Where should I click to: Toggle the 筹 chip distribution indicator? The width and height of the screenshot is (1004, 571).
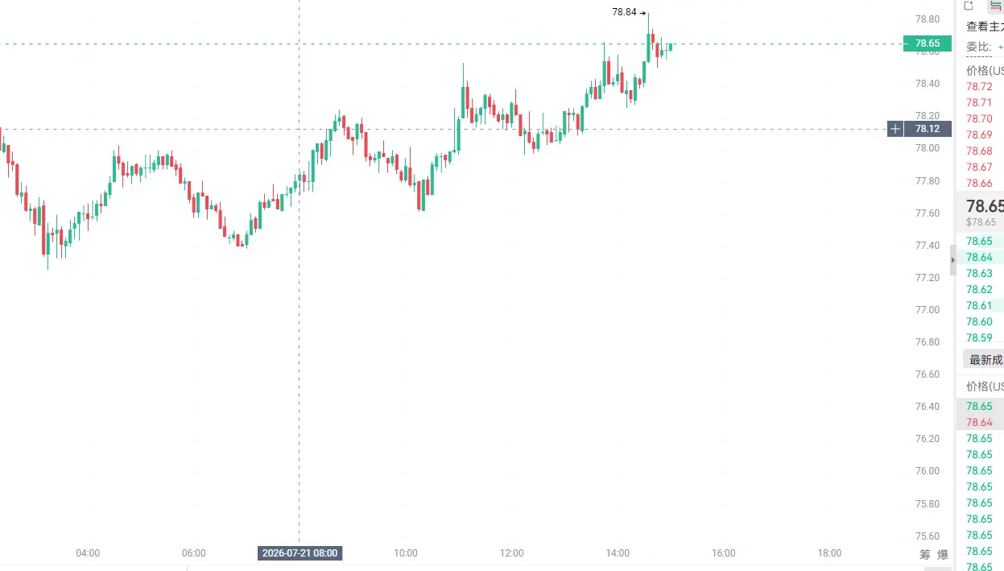pos(924,554)
